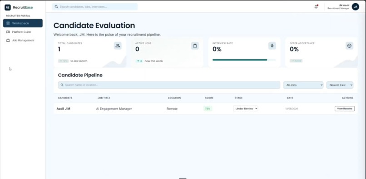Click the magnifier icon in pipeline search
The image size is (366, 179).
point(62,85)
